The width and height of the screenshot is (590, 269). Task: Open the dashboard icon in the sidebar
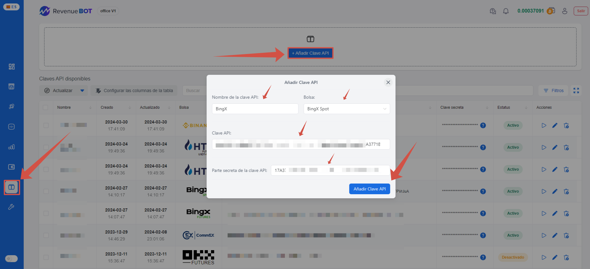coord(12,67)
